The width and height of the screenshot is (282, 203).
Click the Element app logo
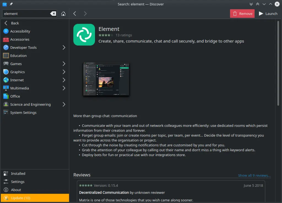84,35
